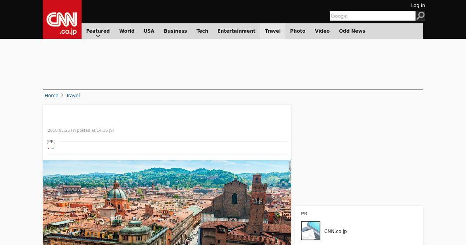The image size is (466, 245).
Task: Open the Entertainment section
Action: (x=236, y=31)
